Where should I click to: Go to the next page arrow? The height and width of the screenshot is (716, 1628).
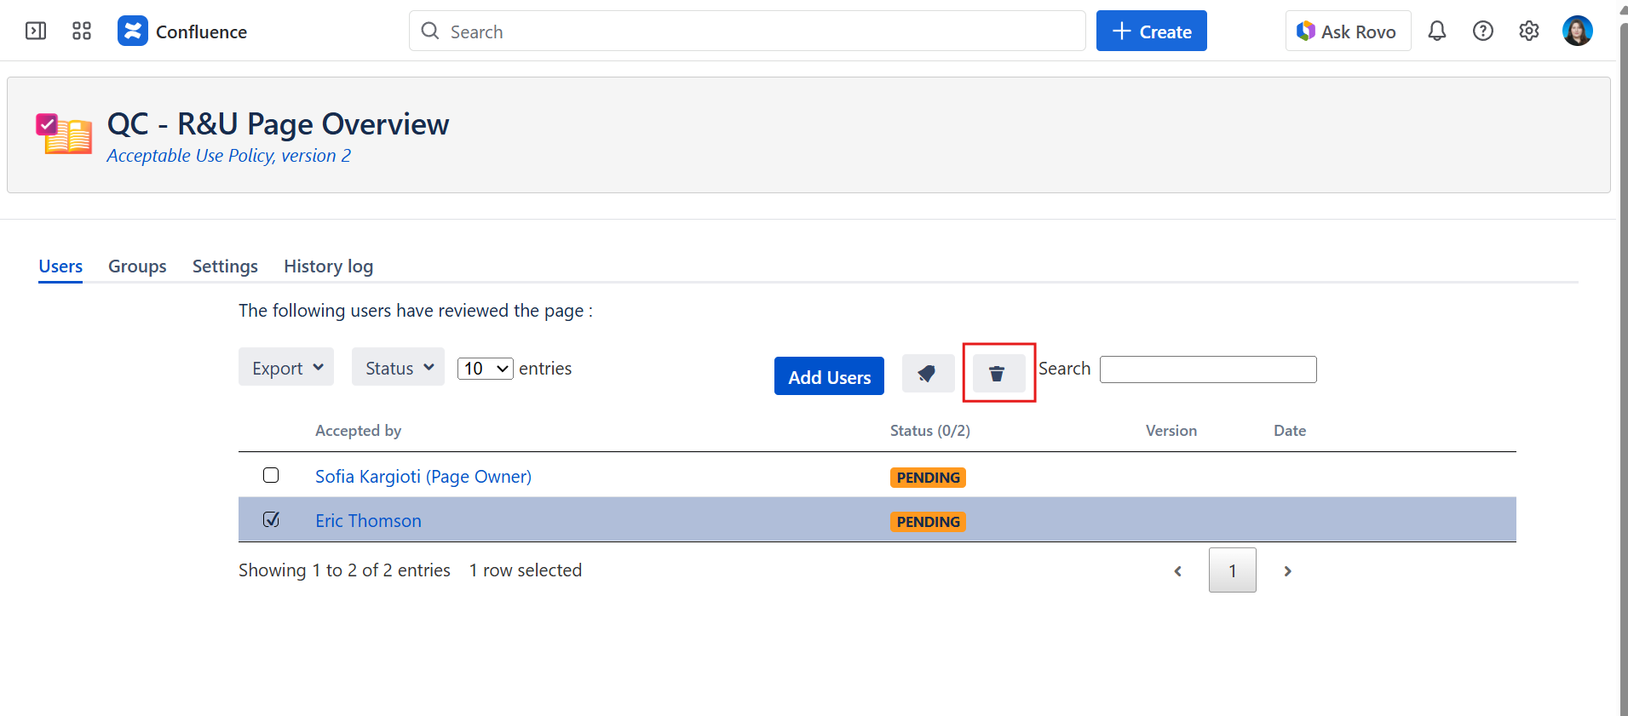1287,571
